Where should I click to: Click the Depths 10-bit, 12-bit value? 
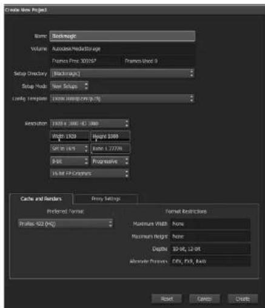(210, 249)
